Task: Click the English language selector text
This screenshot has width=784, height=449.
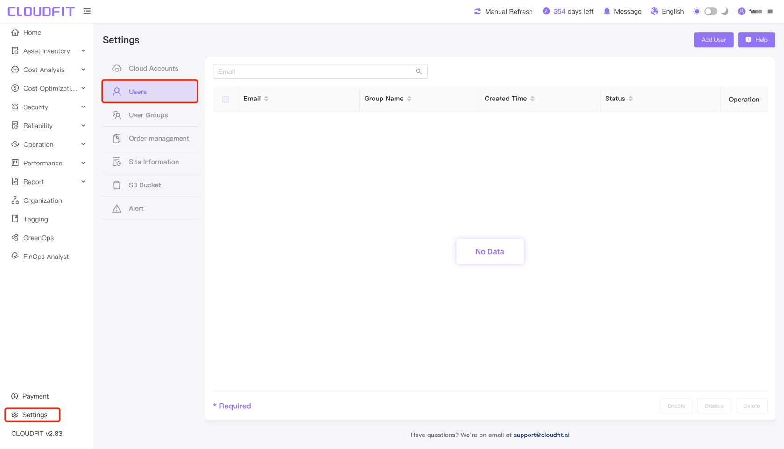Action: (672, 11)
